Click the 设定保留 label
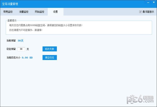This screenshot has width=157, height=107. 11,49
